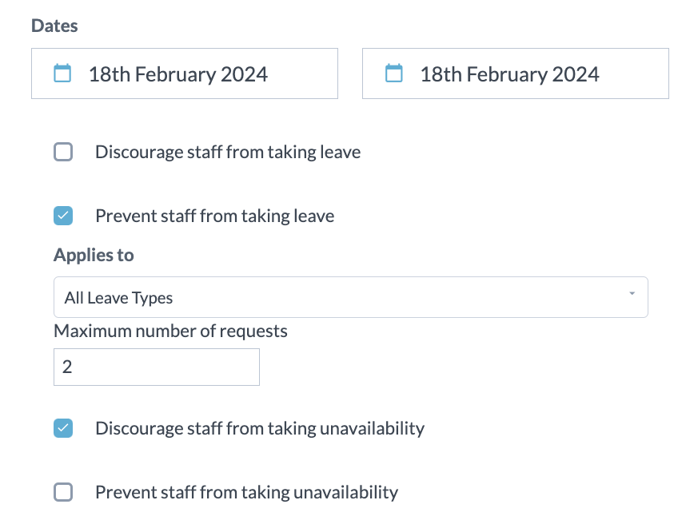This screenshot has width=686, height=532.
Task: Tick the prevent staff from taking unavailability checkbox
Action: pos(63,492)
